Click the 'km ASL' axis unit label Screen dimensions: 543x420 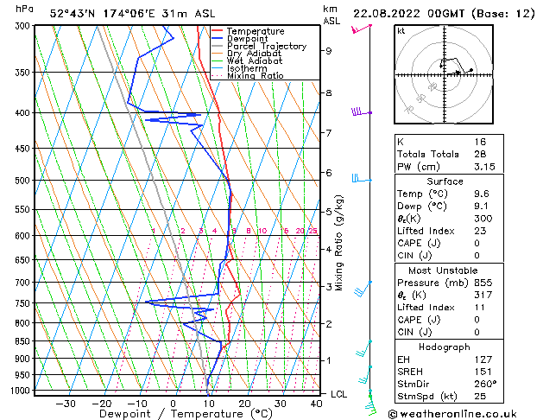331,15
